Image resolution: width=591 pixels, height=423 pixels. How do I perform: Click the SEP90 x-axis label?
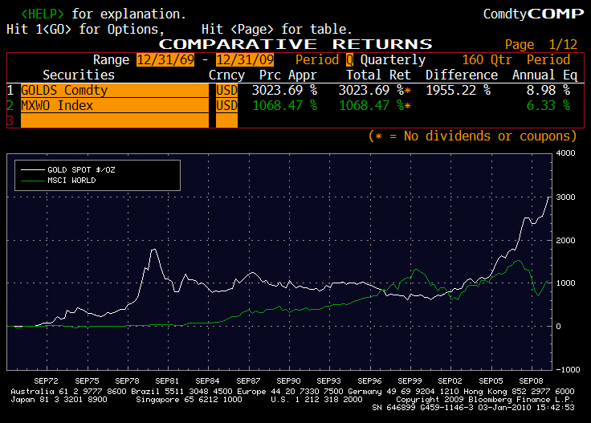(x=288, y=380)
